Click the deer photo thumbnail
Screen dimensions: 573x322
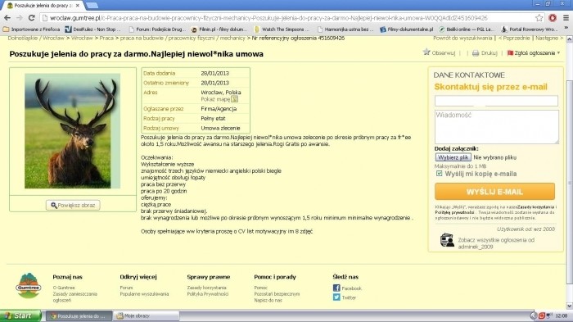tap(72, 131)
